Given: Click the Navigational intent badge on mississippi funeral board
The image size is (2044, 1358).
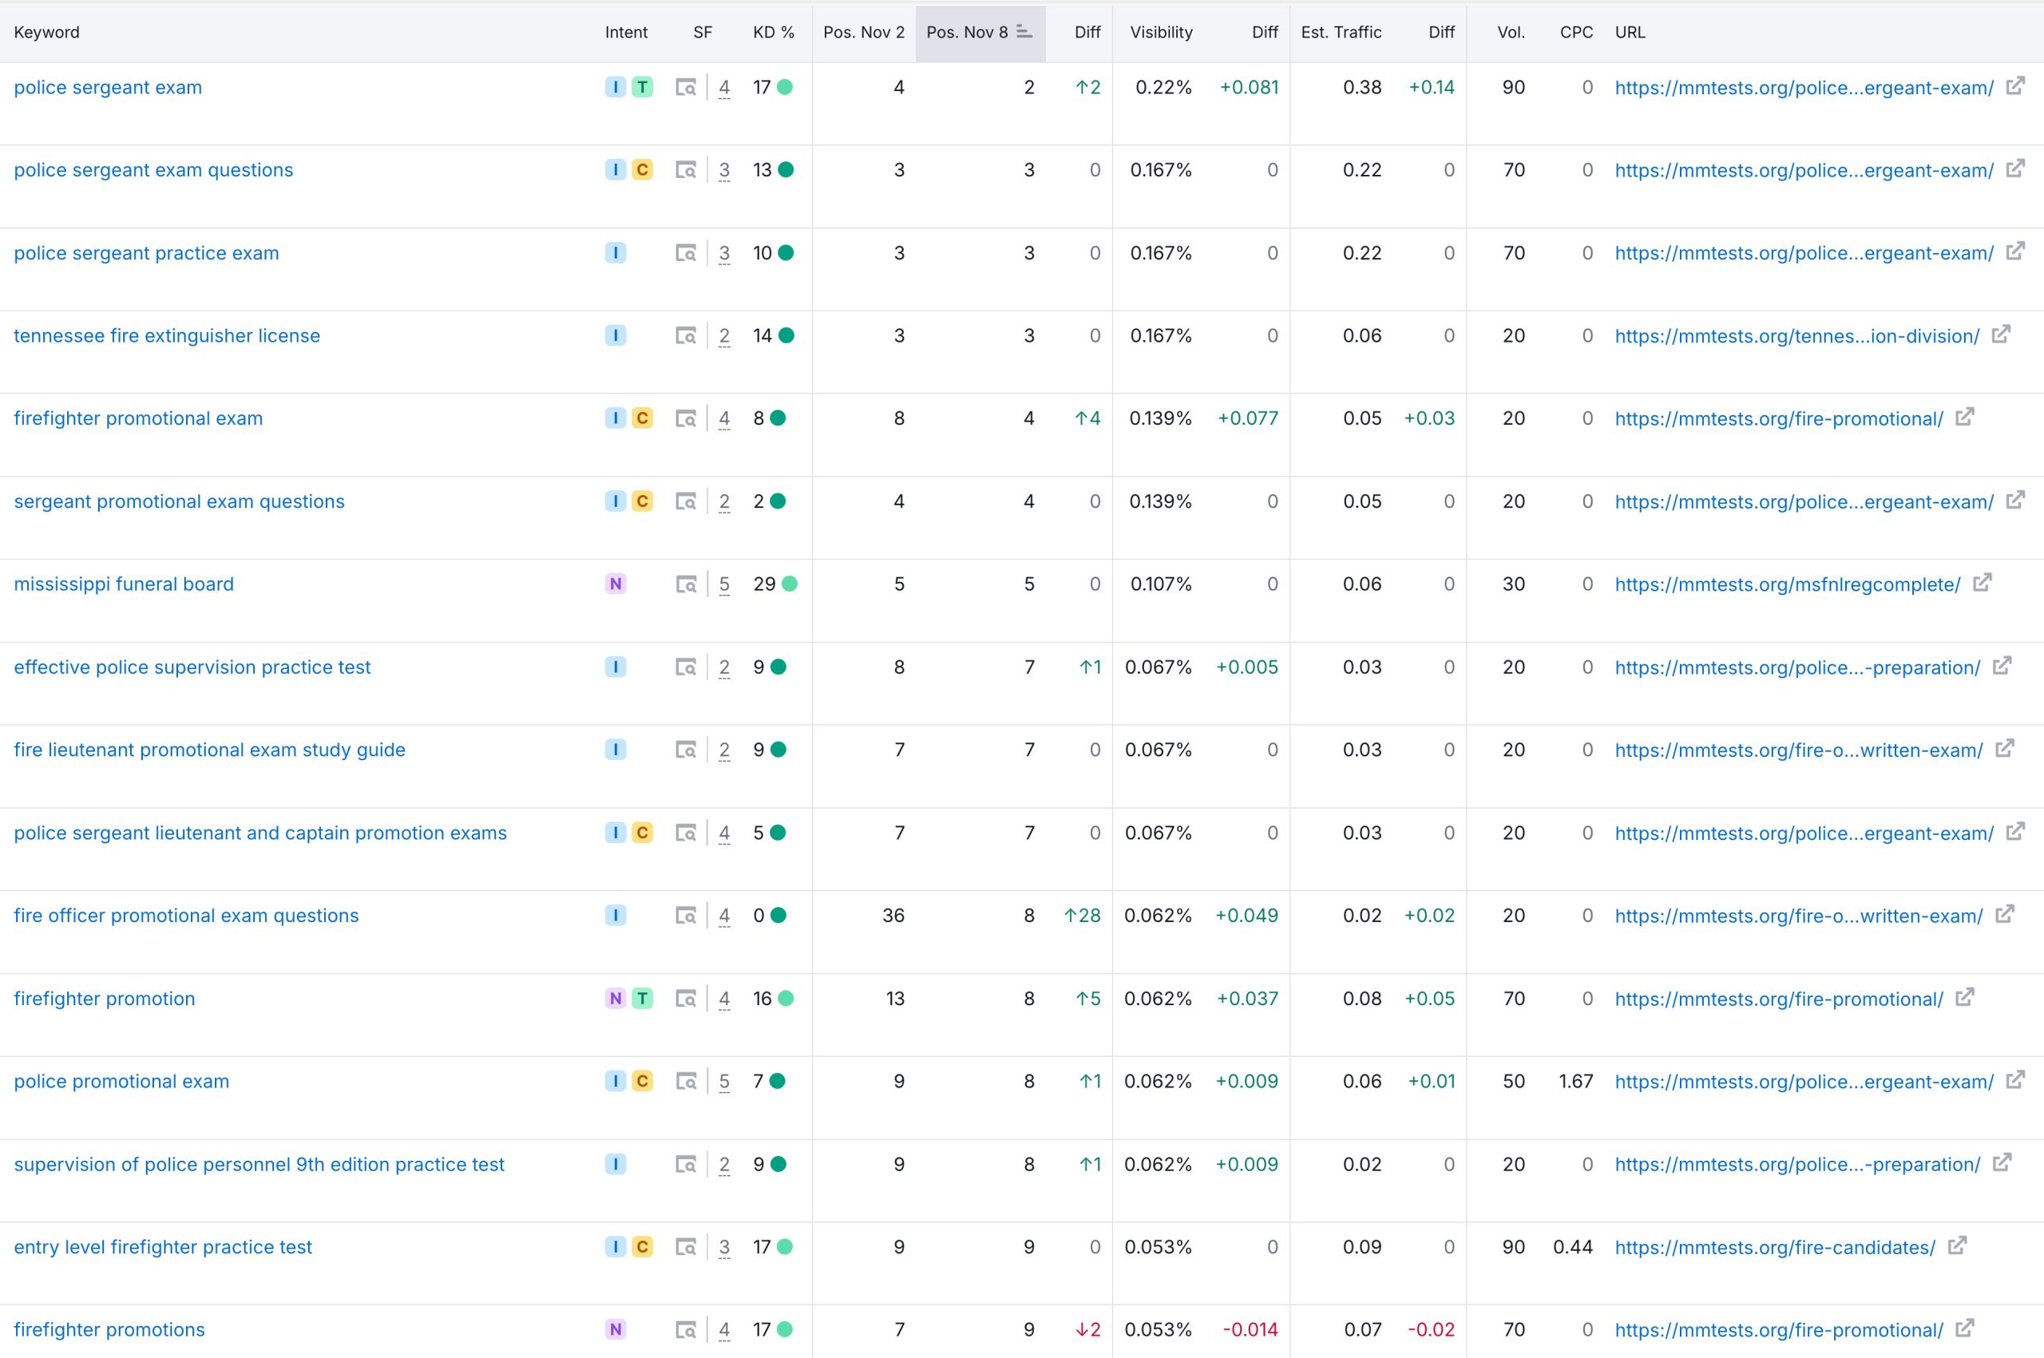Looking at the screenshot, I should coord(615,583).
